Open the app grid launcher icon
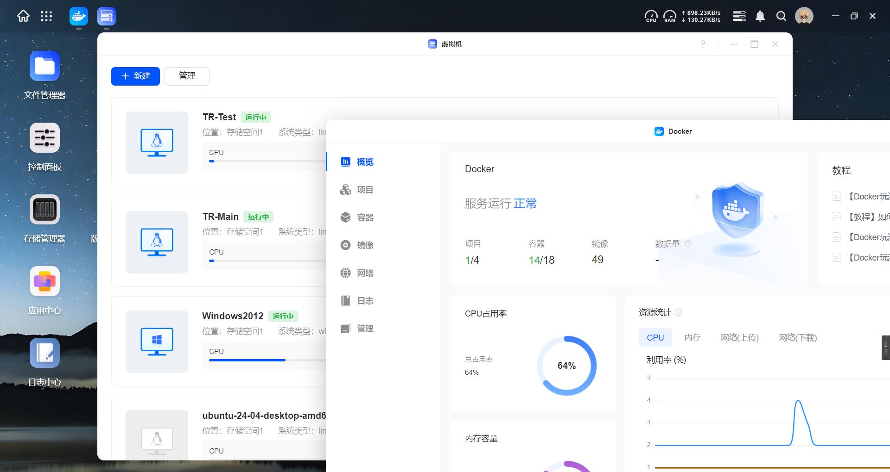This screenshot has width=890, height=472. (x=46, y=16)
